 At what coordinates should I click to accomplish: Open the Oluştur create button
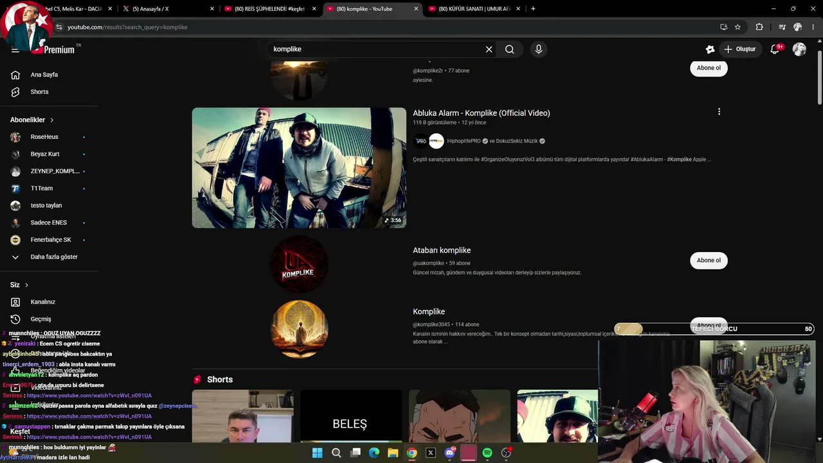pos(739,50)
